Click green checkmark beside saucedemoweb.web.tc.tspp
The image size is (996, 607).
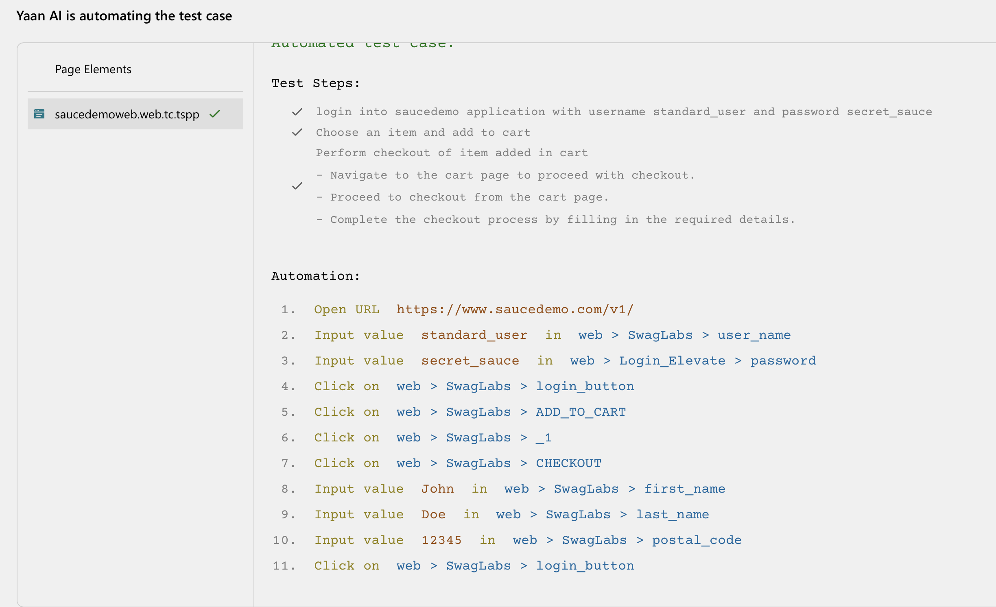coord(215,114)
